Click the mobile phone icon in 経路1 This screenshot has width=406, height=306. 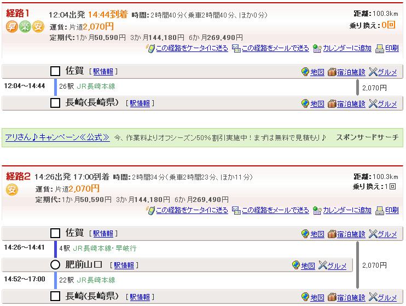tap(150, 48)
